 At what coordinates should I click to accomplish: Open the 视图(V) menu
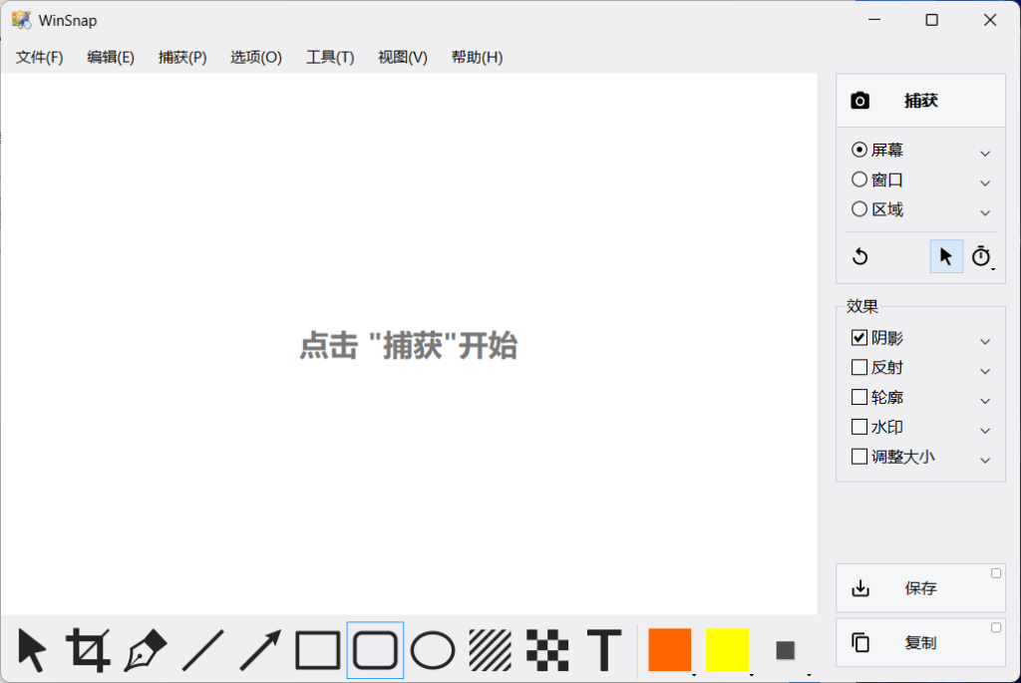coord(403,57)
